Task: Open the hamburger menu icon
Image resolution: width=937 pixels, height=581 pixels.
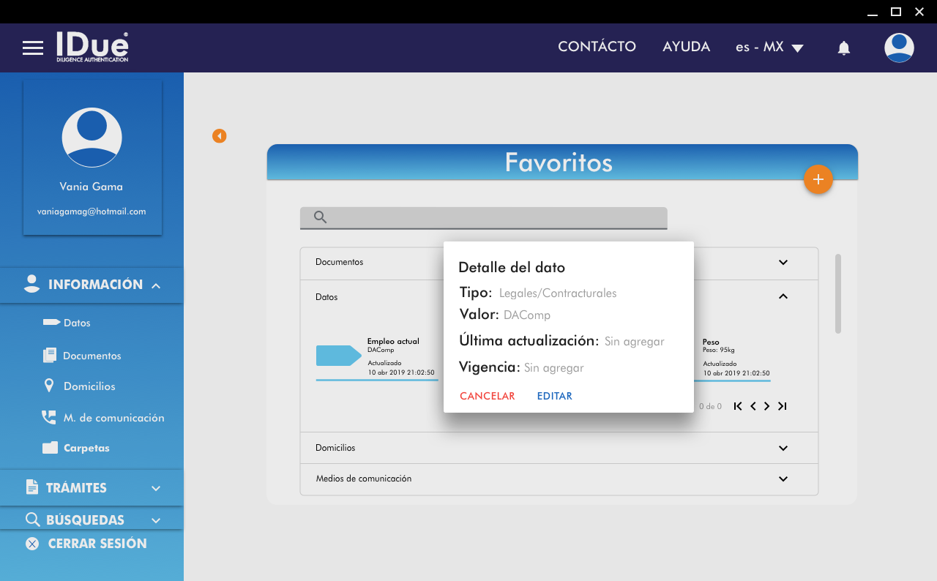Action: point(33,48)
